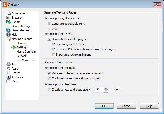Open the Search options label

click(16, 73)
